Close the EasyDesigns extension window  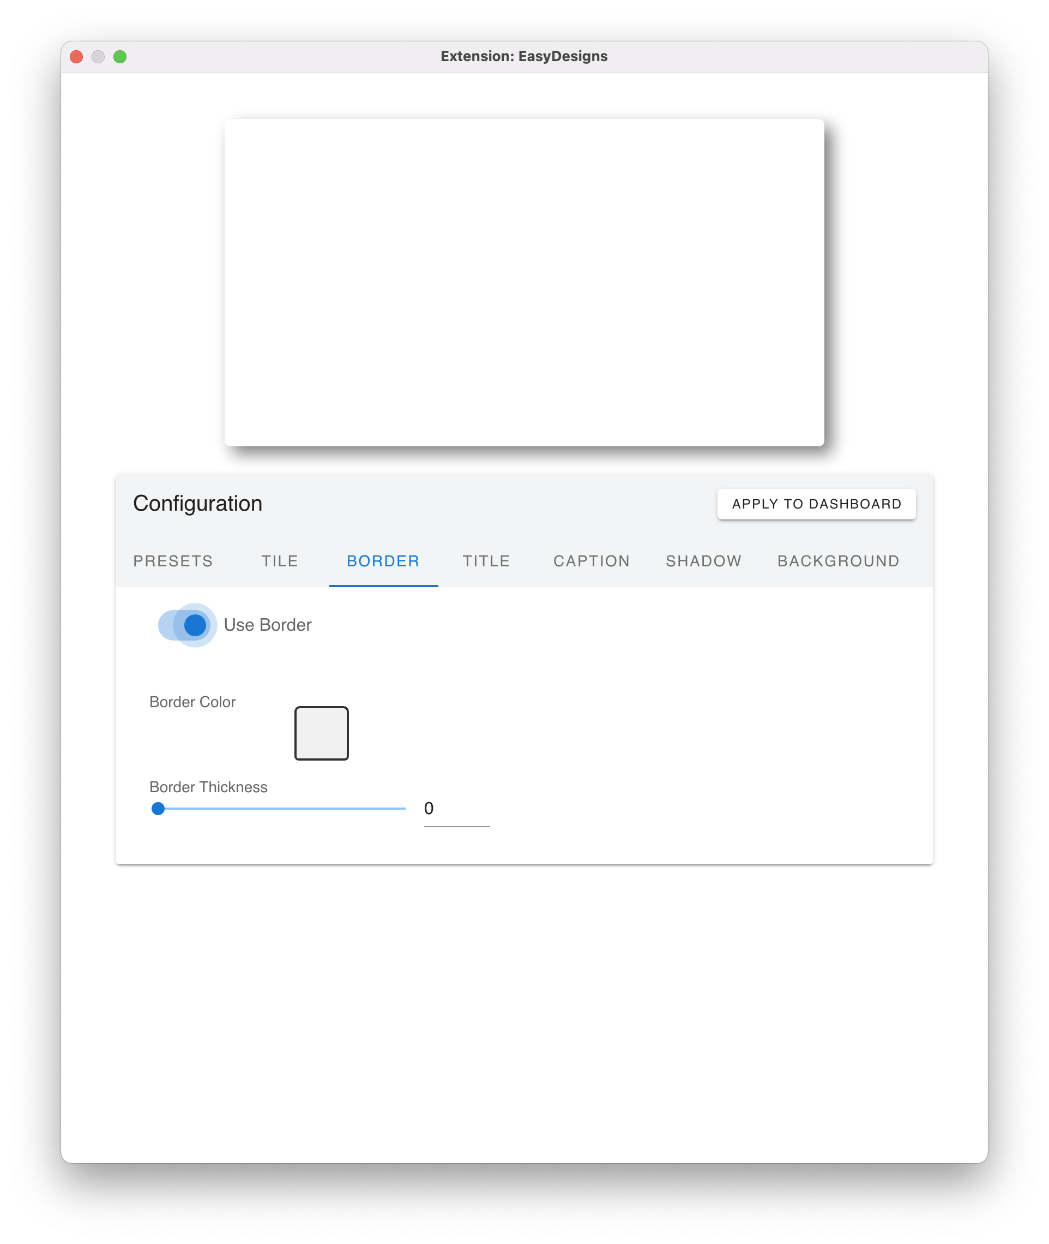pyautogui.click(x=77, y=57)
